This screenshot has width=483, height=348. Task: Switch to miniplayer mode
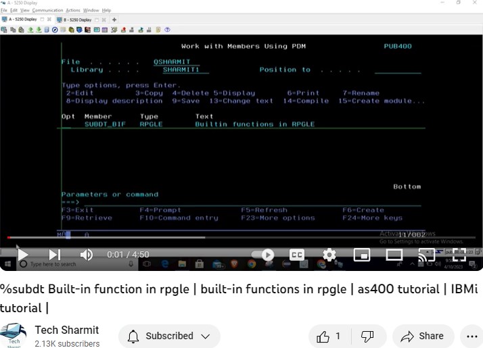tap(362, 255)
